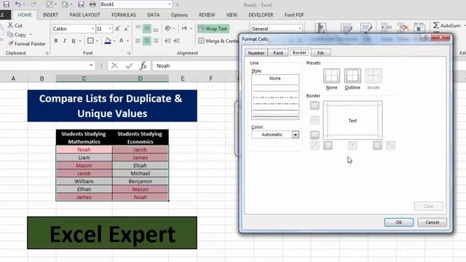This screenshot has height=262, width=466.
Task: Click the Fill Color paint bucket swatch
Action: click(x=108, y=41)
